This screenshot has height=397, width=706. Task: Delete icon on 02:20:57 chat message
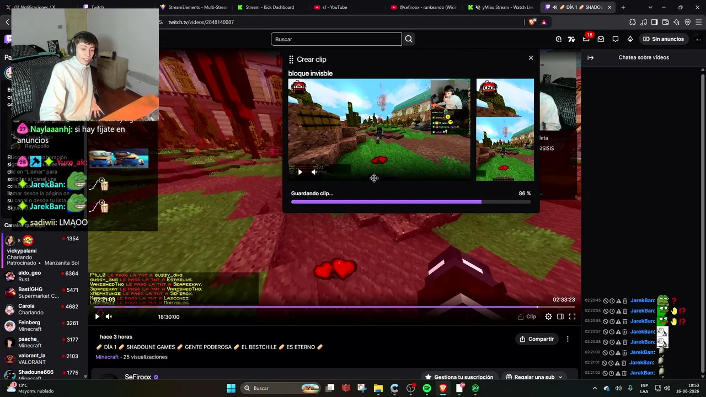coord(625,332)
